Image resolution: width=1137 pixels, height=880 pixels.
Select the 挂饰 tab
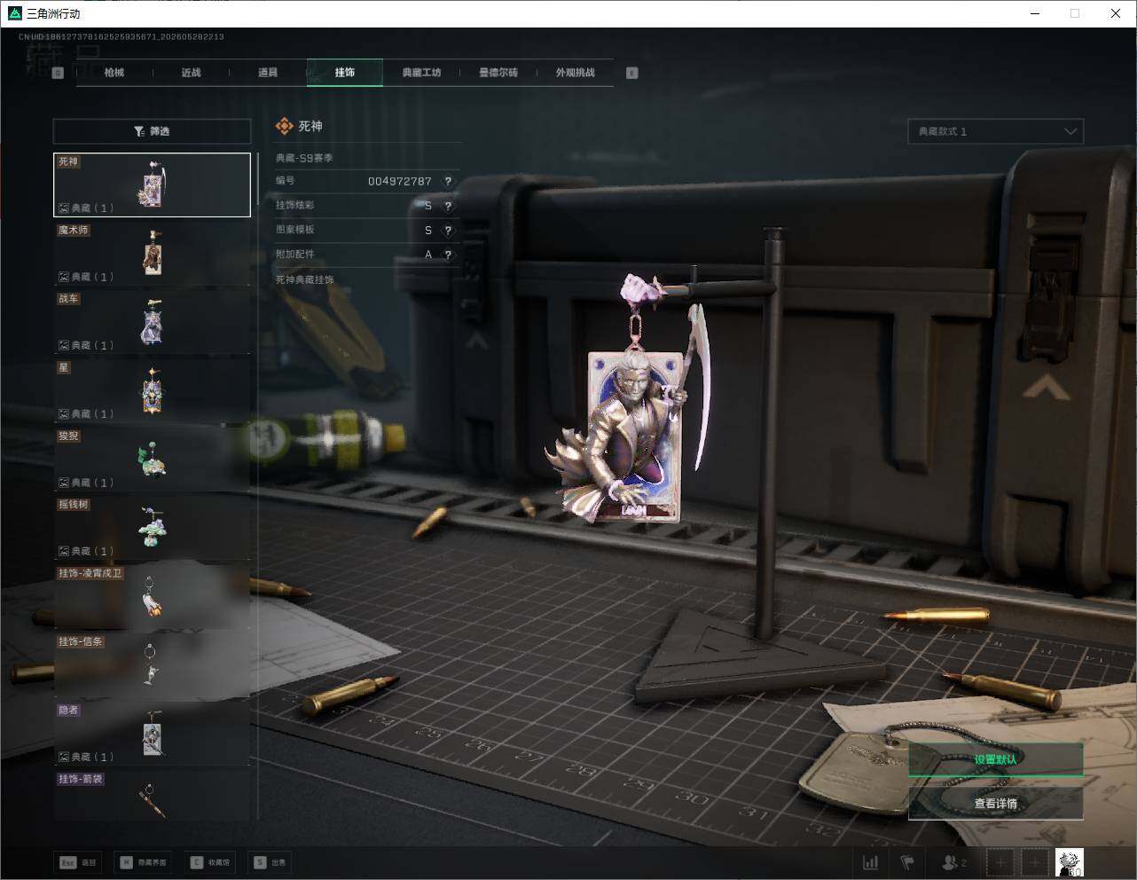tap(345, 73)
